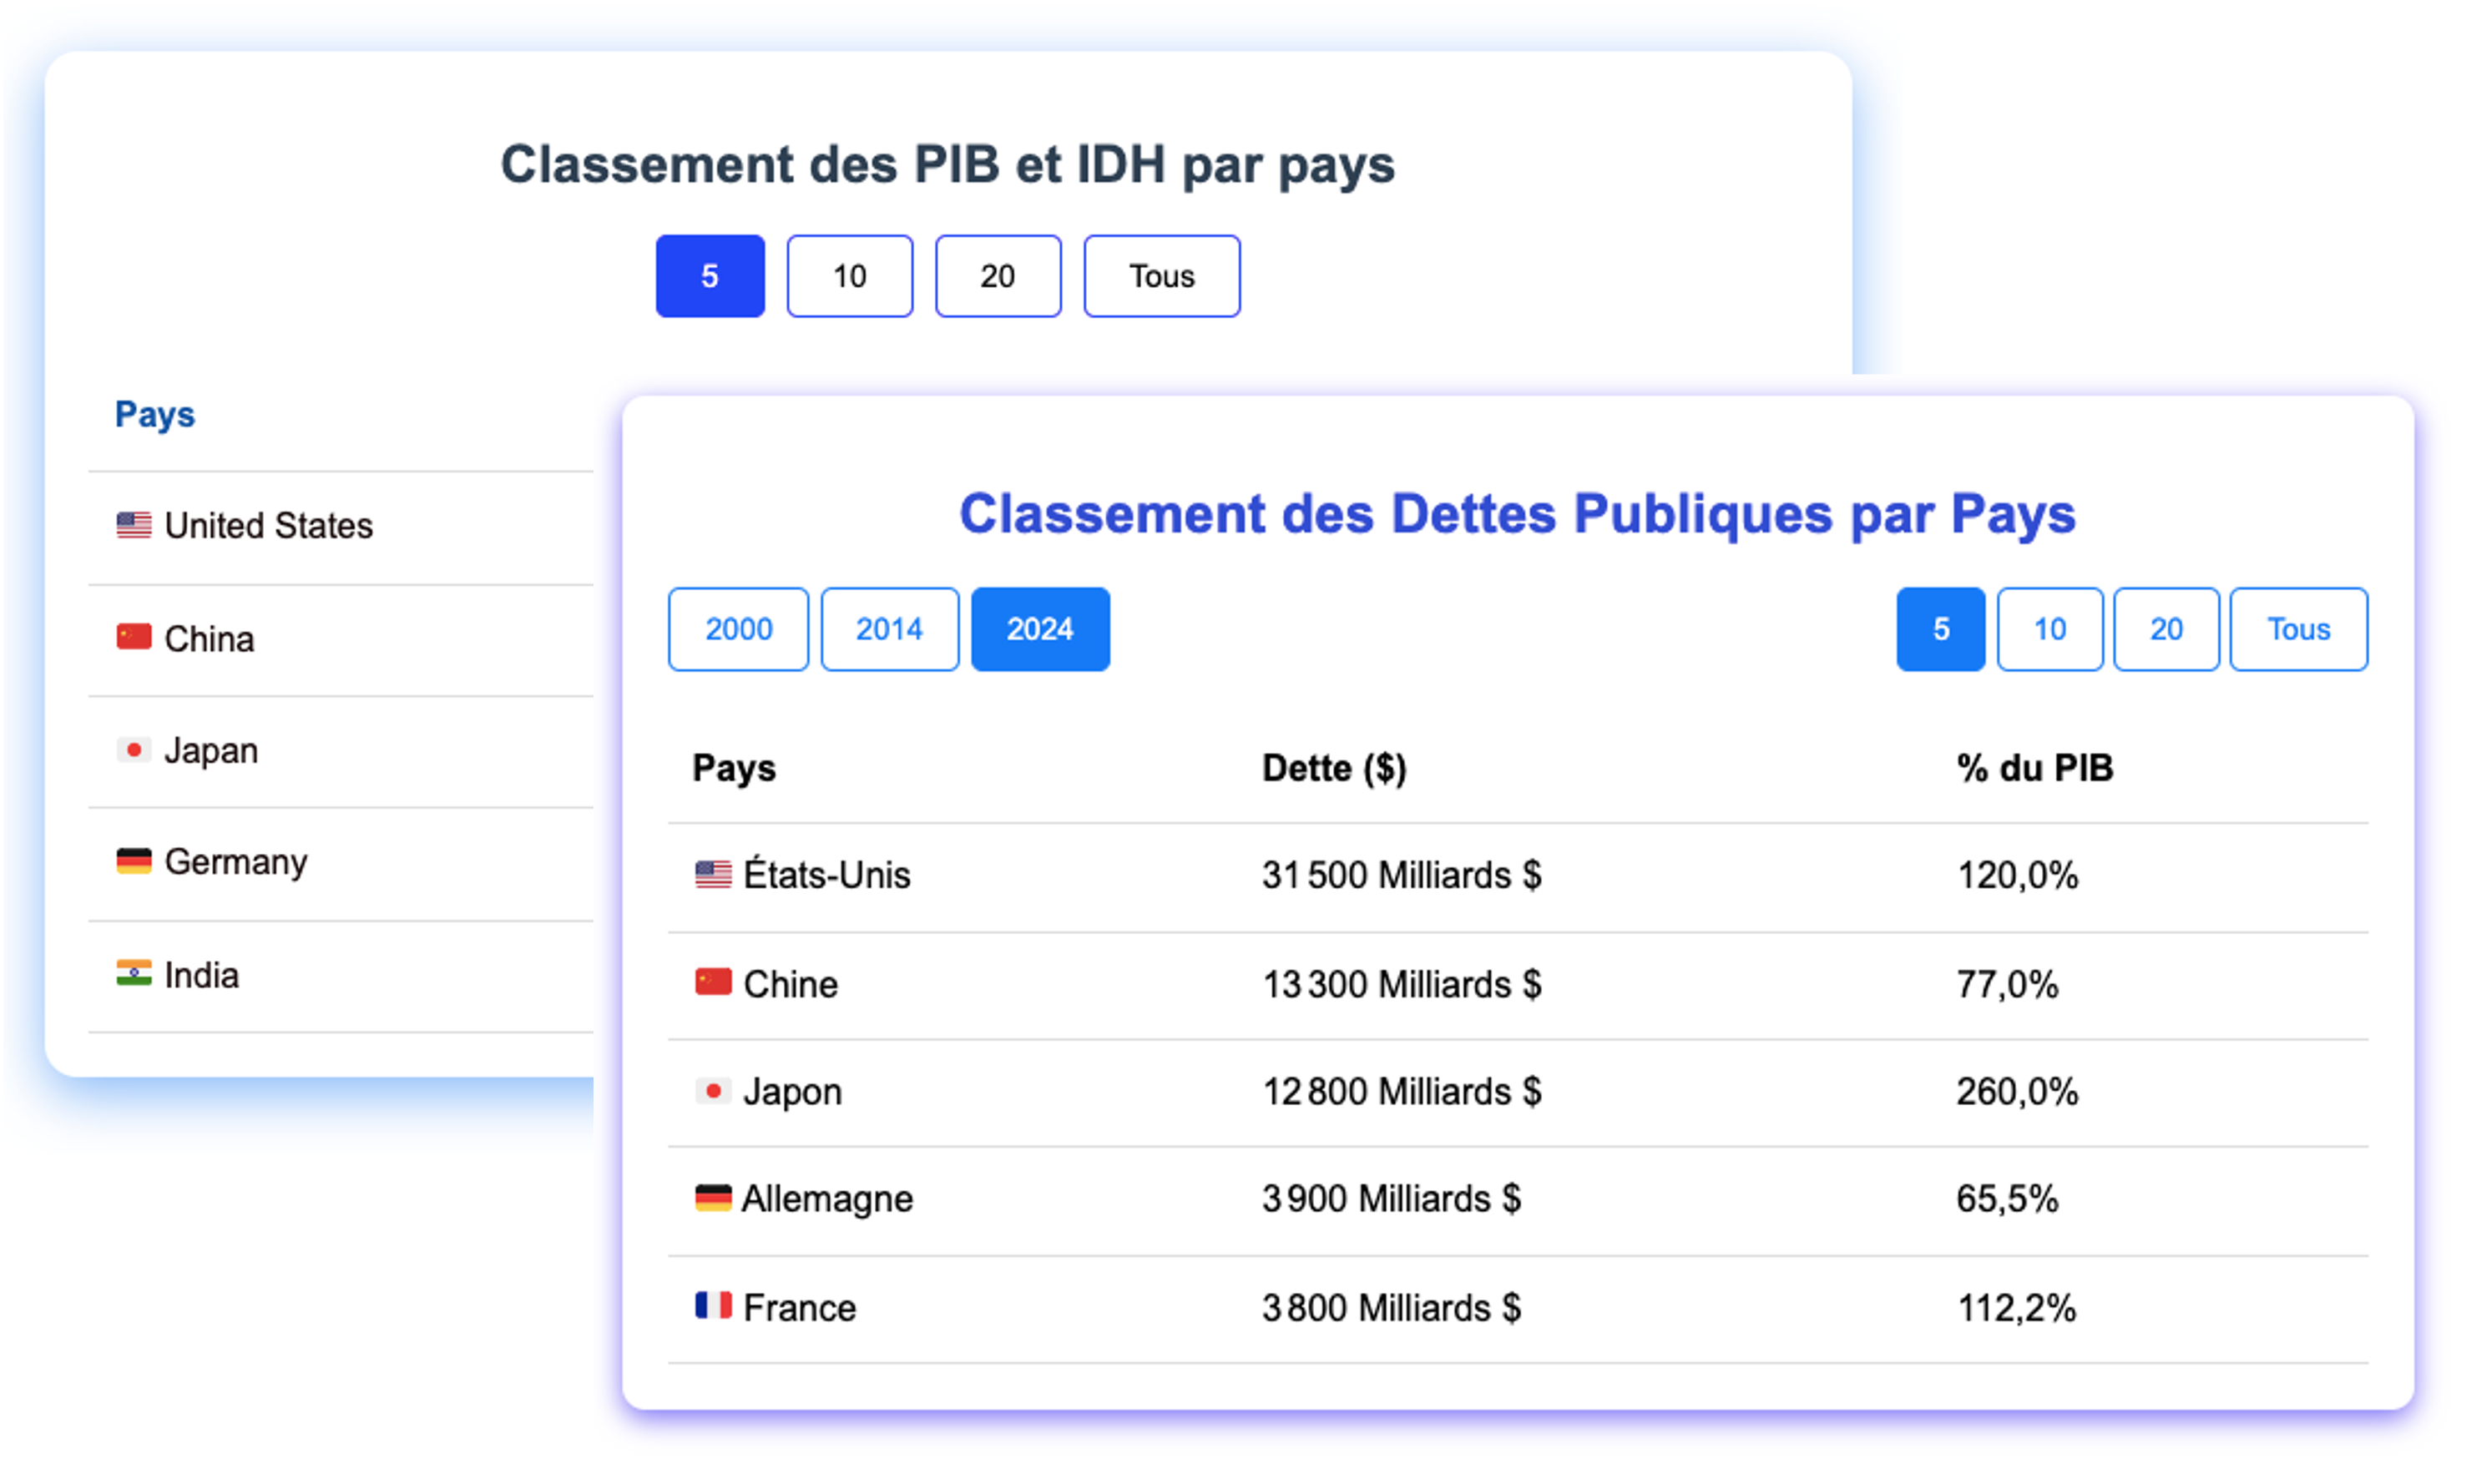The height and width of the screenshot is (1484, 2471).
Task: Click the France flag in the debt table
Action: pos(712,1306)
